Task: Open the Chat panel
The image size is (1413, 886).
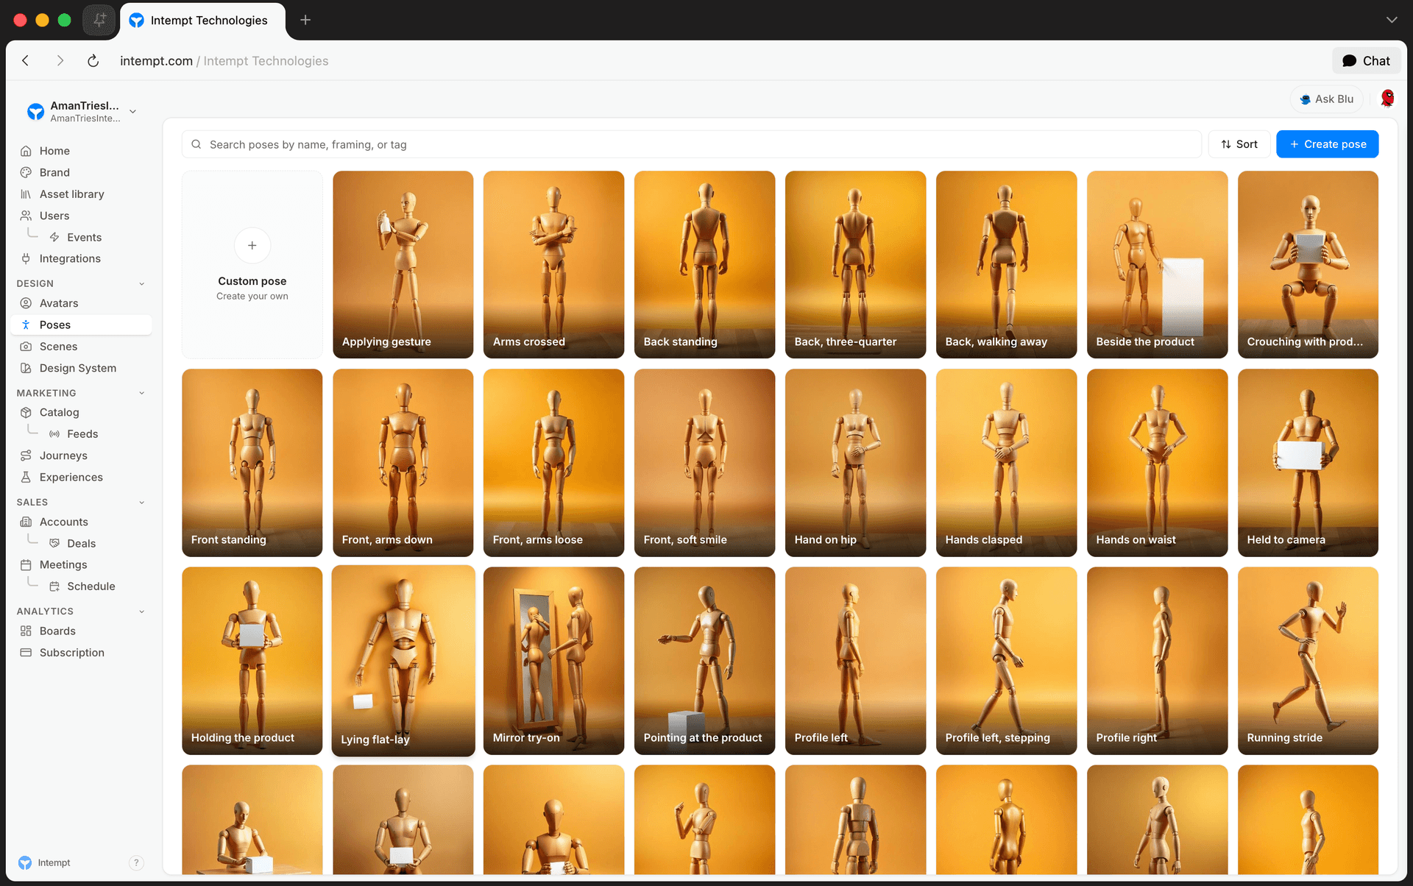Action: (x=1366, y=61)
